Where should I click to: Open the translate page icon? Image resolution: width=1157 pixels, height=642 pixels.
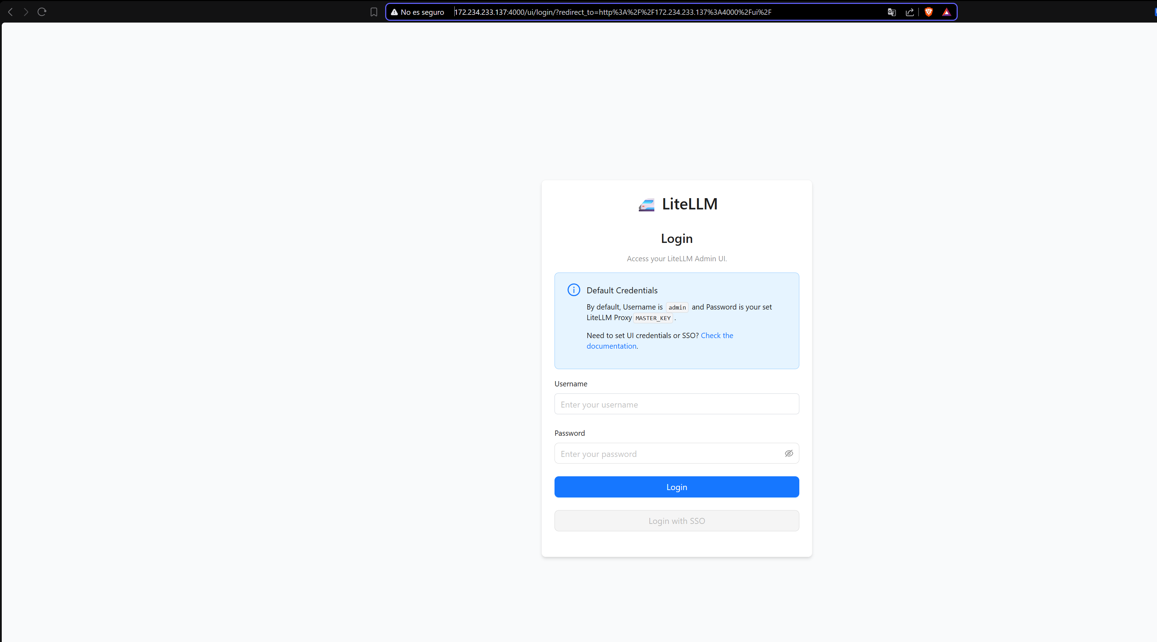click(891, 12)
